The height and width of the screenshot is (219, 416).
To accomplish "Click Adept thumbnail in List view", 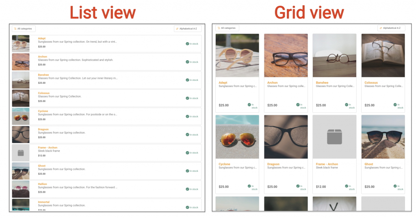I will click(21, 44).
